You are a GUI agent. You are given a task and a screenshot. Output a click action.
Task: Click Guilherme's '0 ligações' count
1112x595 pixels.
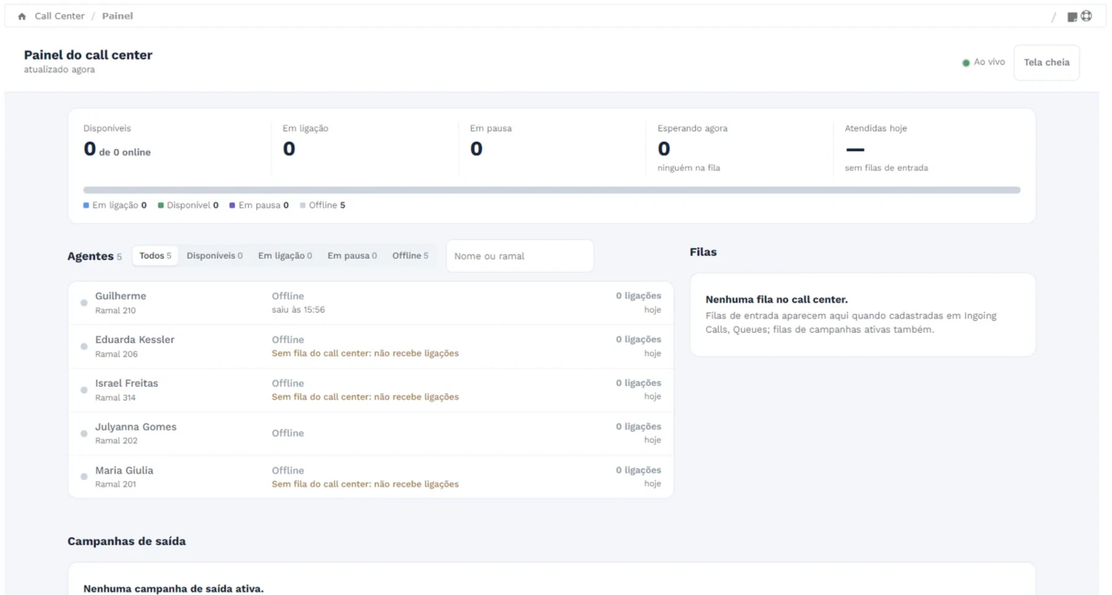pos(638,296)
